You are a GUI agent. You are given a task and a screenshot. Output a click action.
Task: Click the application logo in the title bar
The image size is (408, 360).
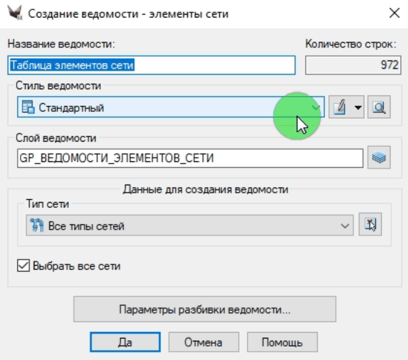click(13, 14)
